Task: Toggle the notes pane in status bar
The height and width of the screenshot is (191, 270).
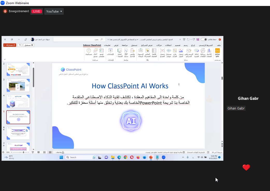Action: coord(60,152)
